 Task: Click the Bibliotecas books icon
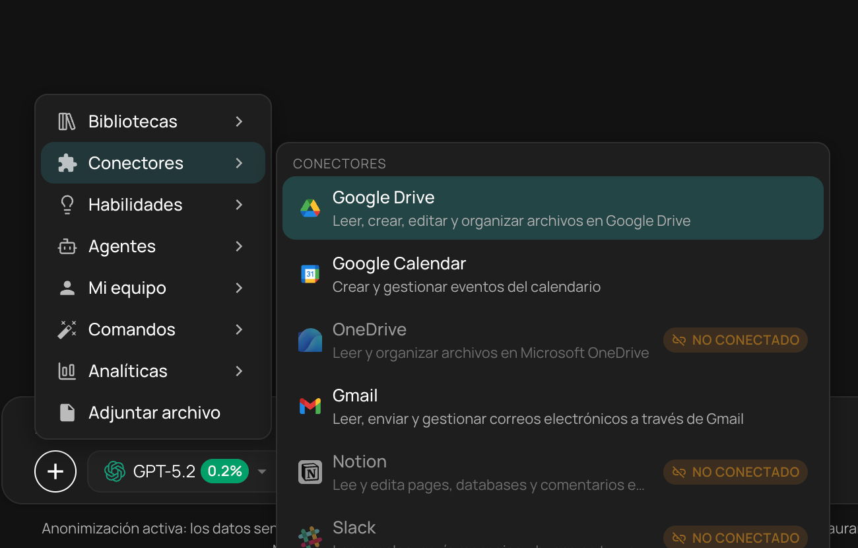(x=67, y=121)
